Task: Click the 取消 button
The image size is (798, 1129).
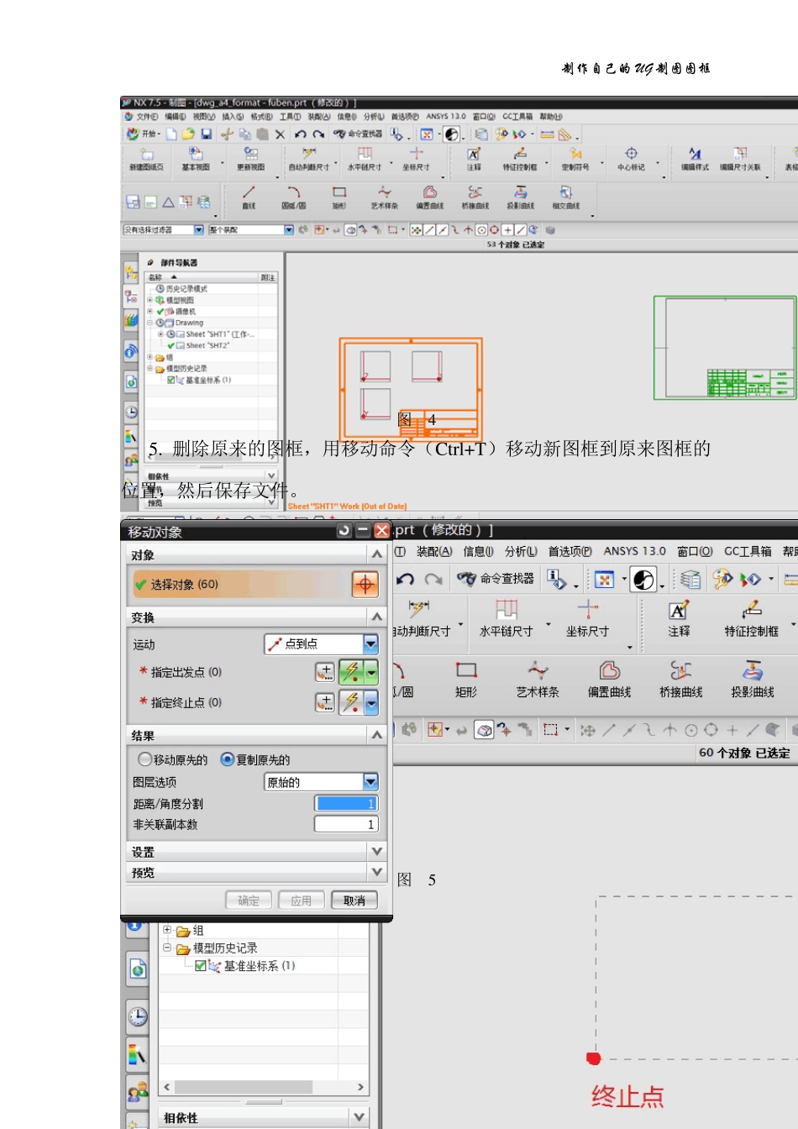Action: [354, 901]
